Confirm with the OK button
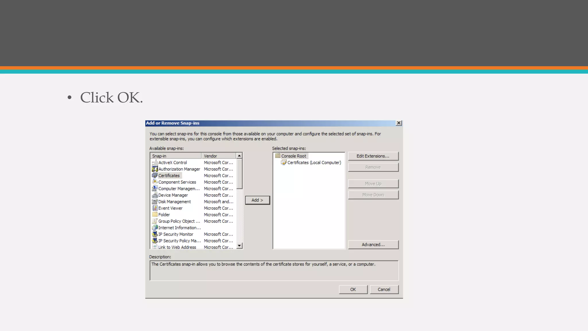Viewport: 588px width, 331px height. pos(353,289)
